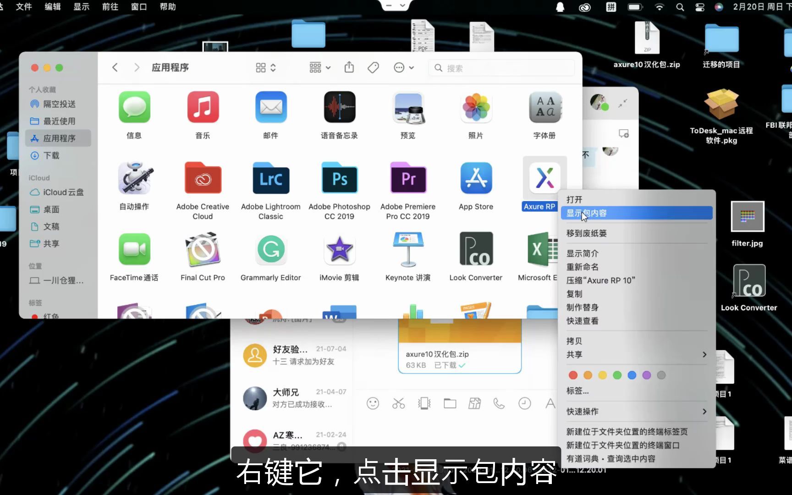This screenshot has height=495, width=792.
Task: Go back with the Finder back arrow
Action: tap(115, 67)
